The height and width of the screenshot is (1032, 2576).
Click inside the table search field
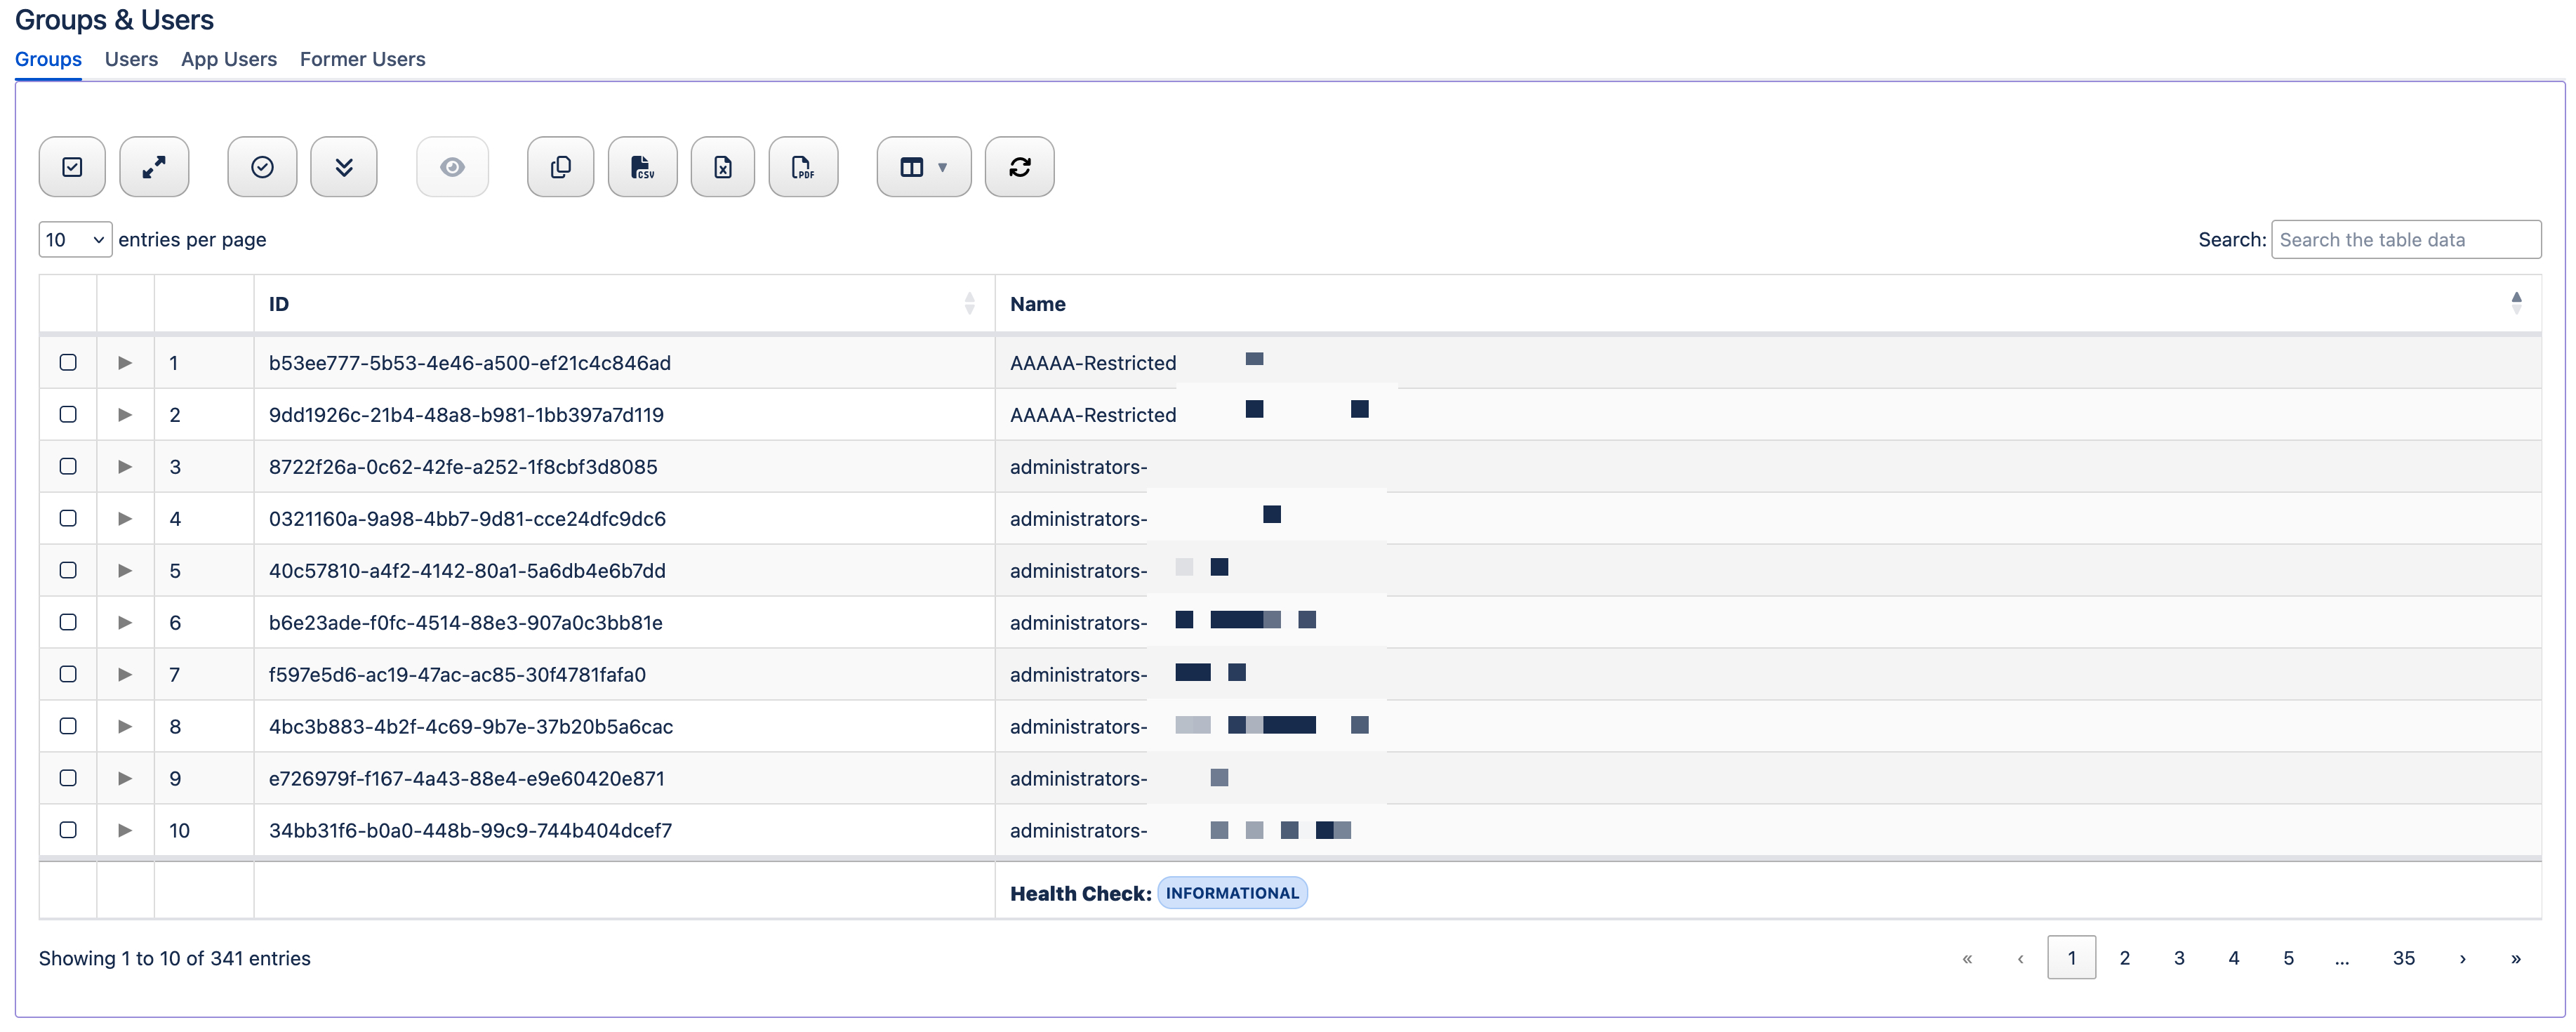pos(2406,239)
